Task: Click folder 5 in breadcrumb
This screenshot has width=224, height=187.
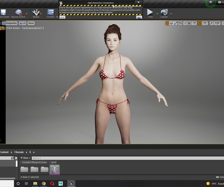Action: click(30, 152)
